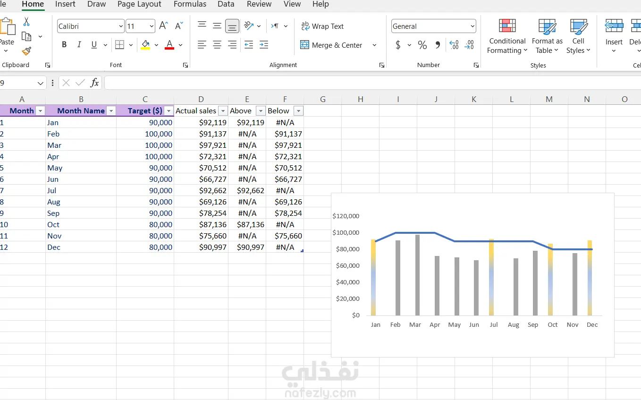Open the Insert ribbon tab
The height and width of the screenshot is (400, 641).
65,4
